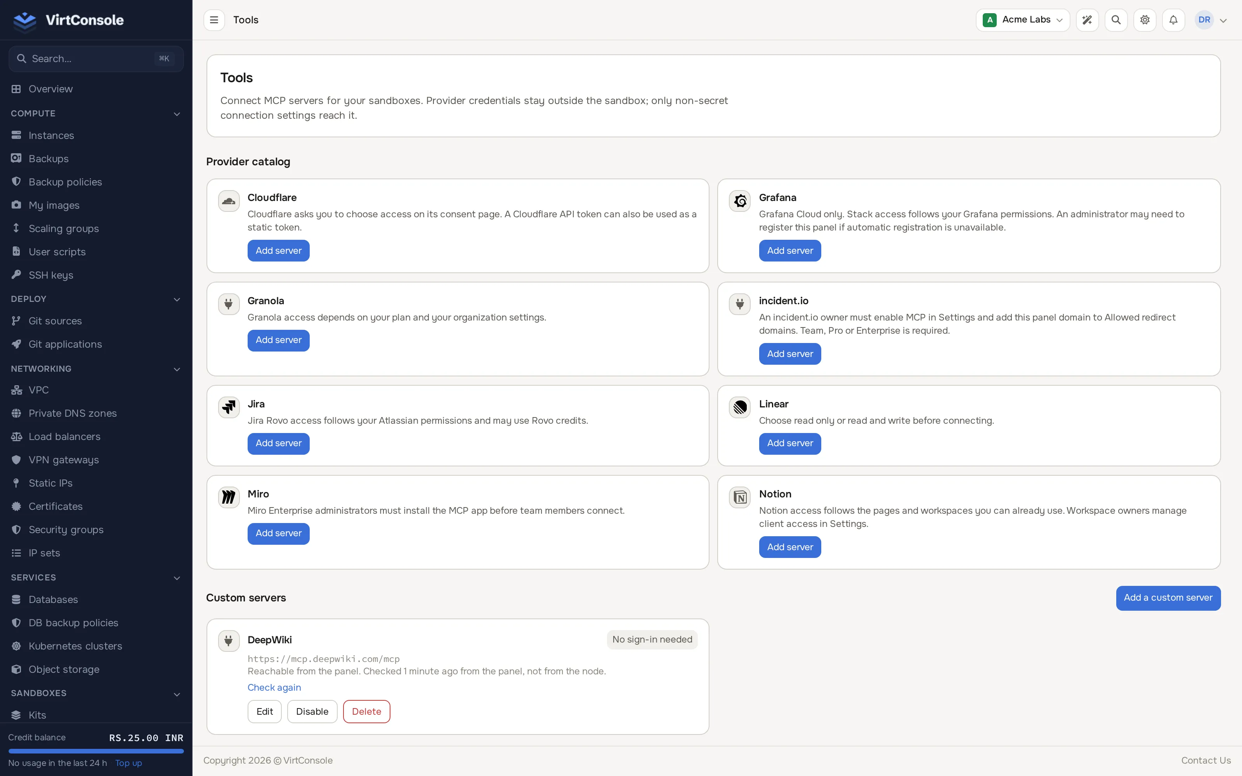
Task: Navigate to Databases in sidebar
Action: tap(96, 599)
